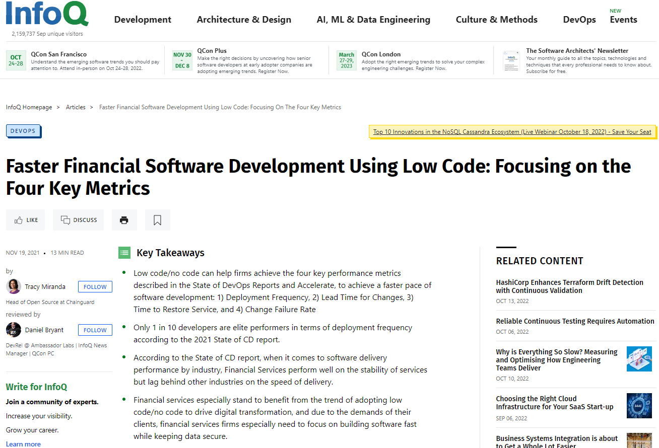
Task: Click Daniel Bryant's avatar photo
Action: (14, 330)
